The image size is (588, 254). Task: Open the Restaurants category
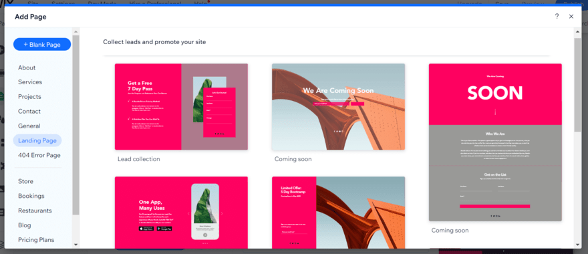click(35, 211)
